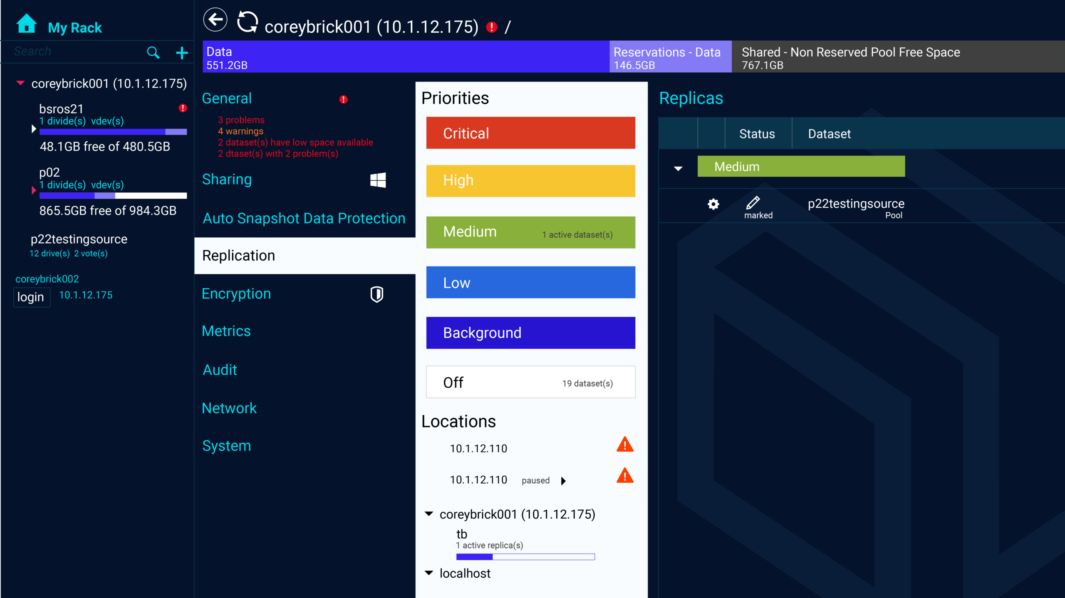
Task: Collapse the Medium replicas group
Action: 678,168
